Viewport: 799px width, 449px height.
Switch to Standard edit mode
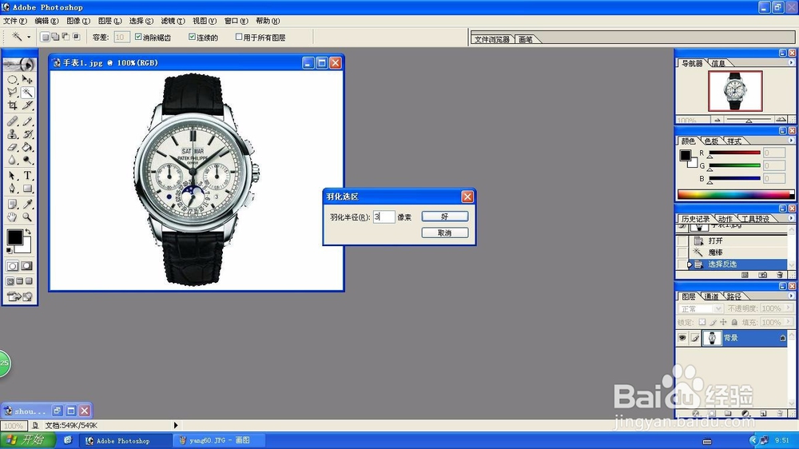(12, 266)
